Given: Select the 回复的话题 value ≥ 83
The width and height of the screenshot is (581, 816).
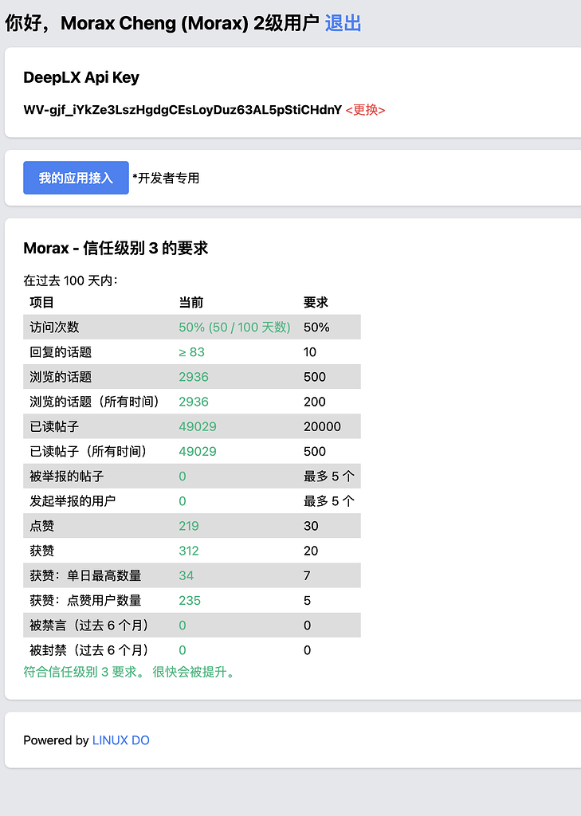Looking at the screenshot, I should pyautogui.click(x=191, y=351).
